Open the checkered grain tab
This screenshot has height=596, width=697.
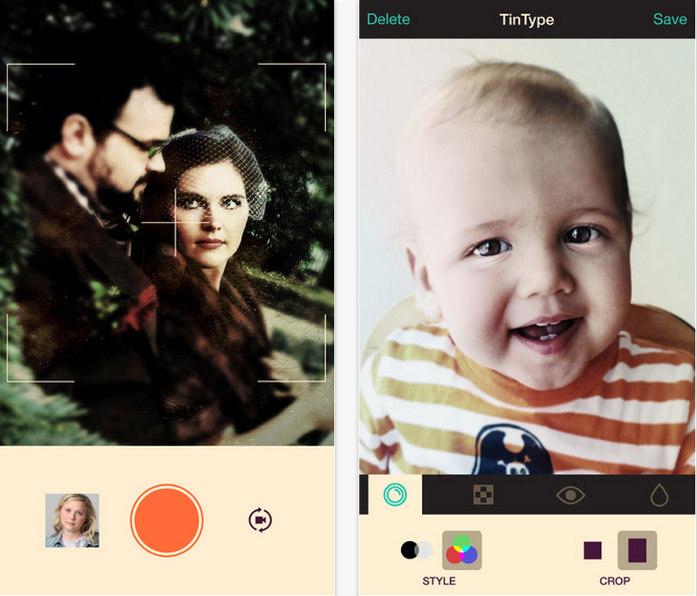(x=484, y=494)
